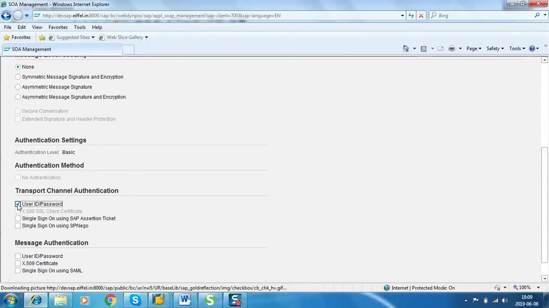Go back with the browser Back arrow
The width and height of the screenshot is (549, 308).
tap(6, 15)
